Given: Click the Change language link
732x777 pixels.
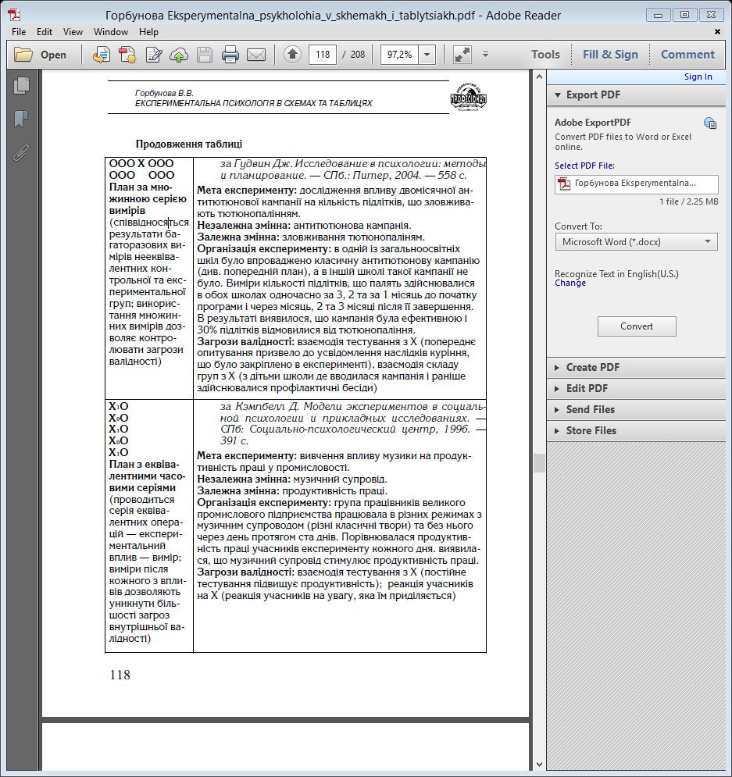Looking at the screenshot, I should coord(570,283).
